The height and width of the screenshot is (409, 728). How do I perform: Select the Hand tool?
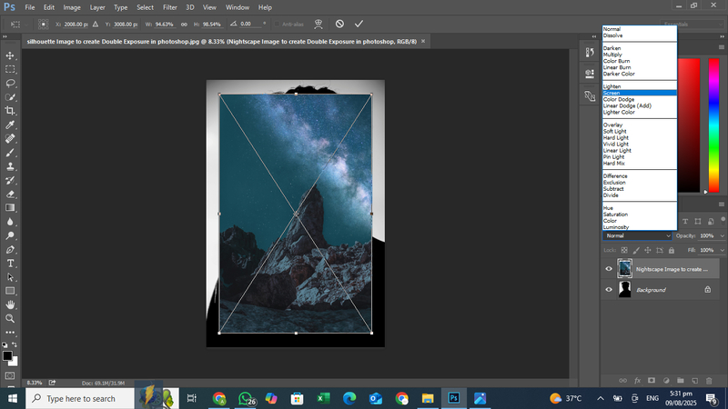pyautogui.click(x=10, y=304)
